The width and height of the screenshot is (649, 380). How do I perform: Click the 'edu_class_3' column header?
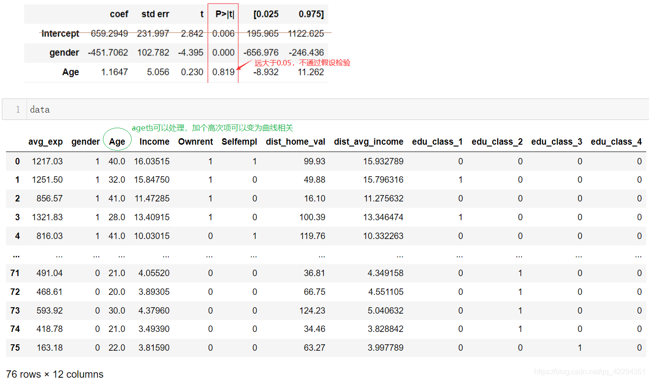[557, 142]
